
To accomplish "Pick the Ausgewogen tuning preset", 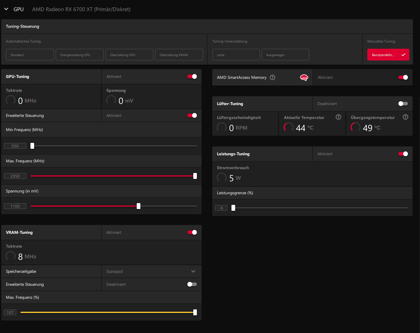I will click(x=285, y=55).
